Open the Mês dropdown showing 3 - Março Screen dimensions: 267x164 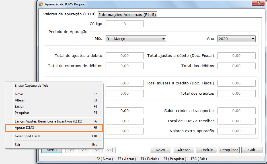pos(135,38)
